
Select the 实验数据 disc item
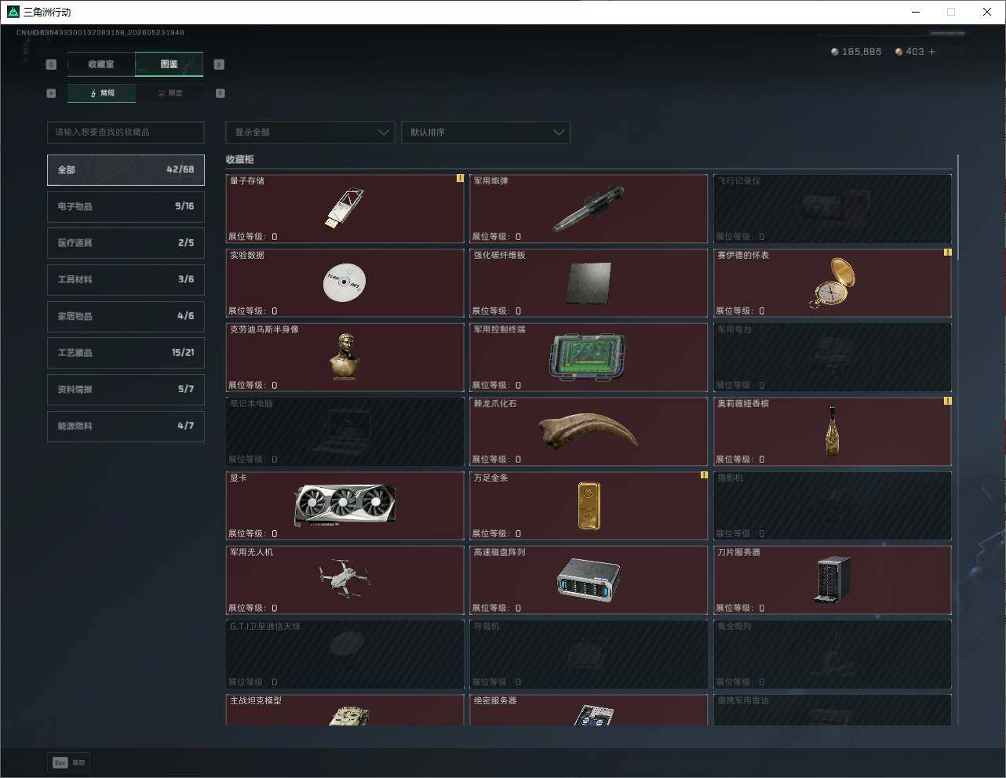[x=345, y=283]
